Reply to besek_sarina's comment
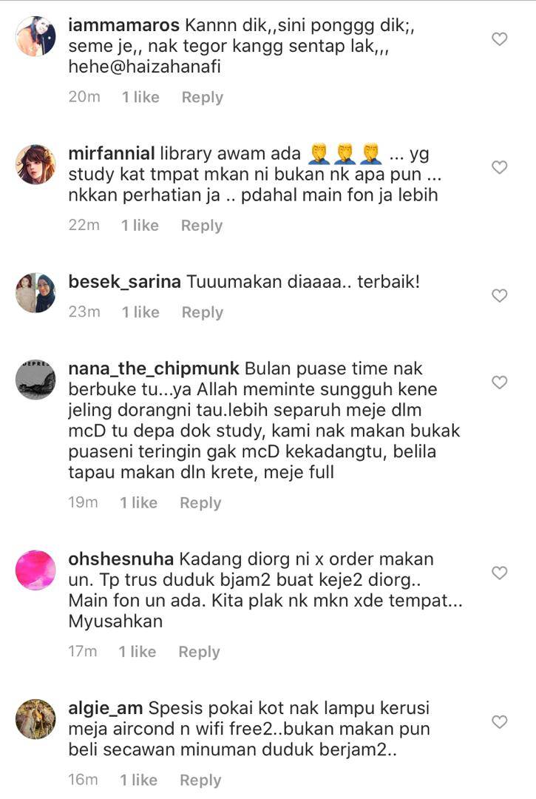The width and height of the screenshot is (536, 799). click(203, 312)
